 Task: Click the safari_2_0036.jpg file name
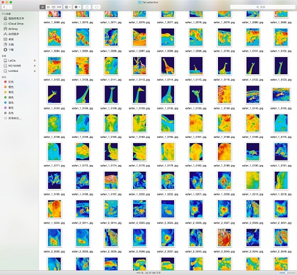140,252
